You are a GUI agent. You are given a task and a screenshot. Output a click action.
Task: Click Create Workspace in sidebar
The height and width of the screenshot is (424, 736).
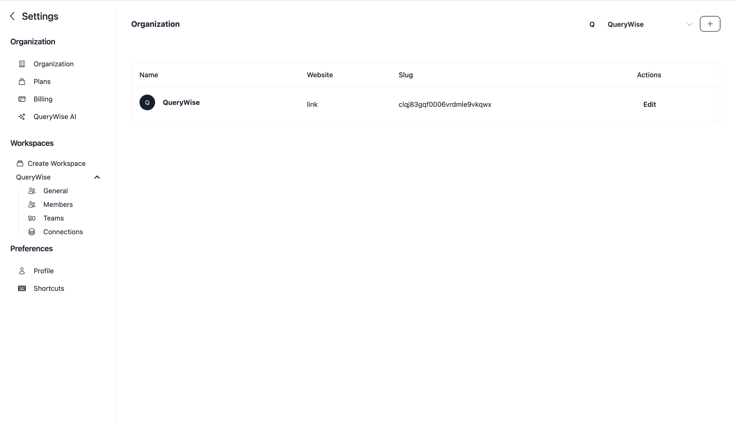56,164
